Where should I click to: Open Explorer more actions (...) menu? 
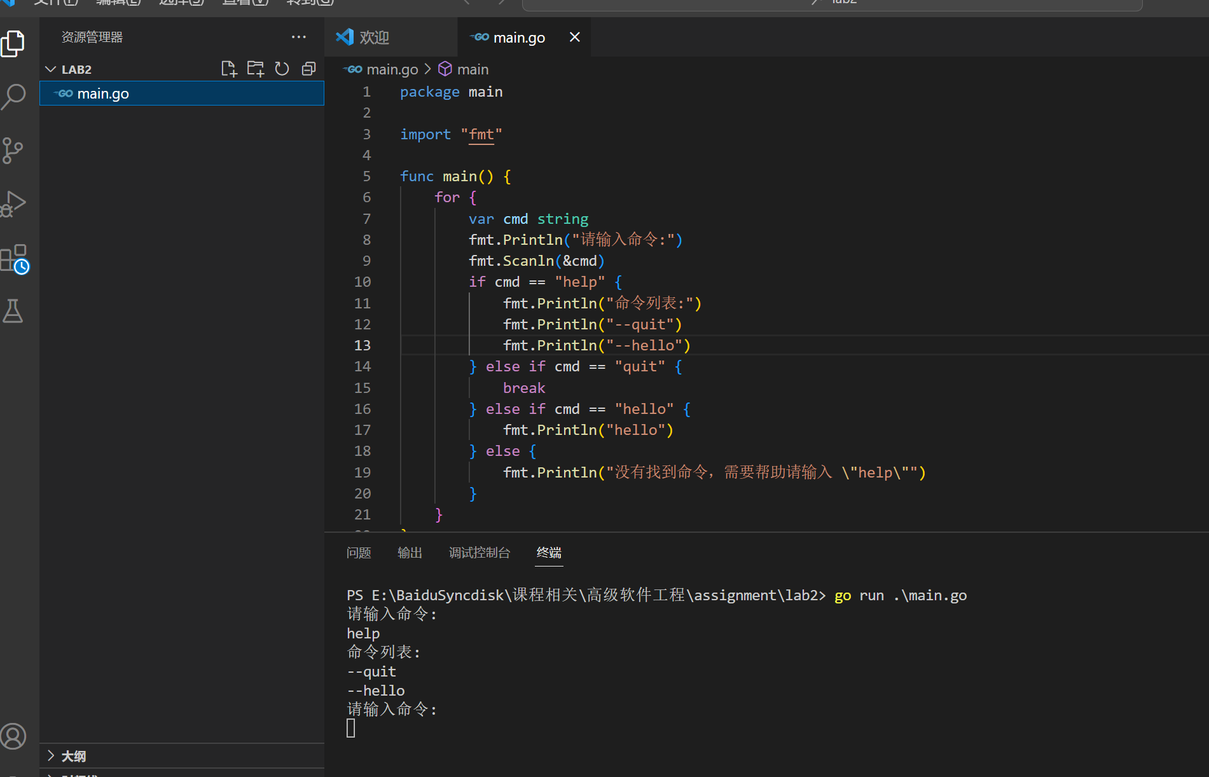pos(298,36)
